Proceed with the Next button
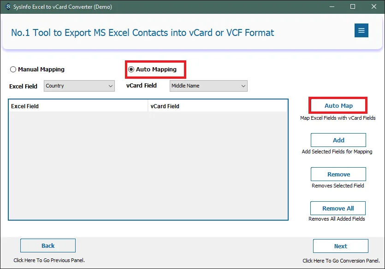The image size is (385, 269). click(341, 246)
